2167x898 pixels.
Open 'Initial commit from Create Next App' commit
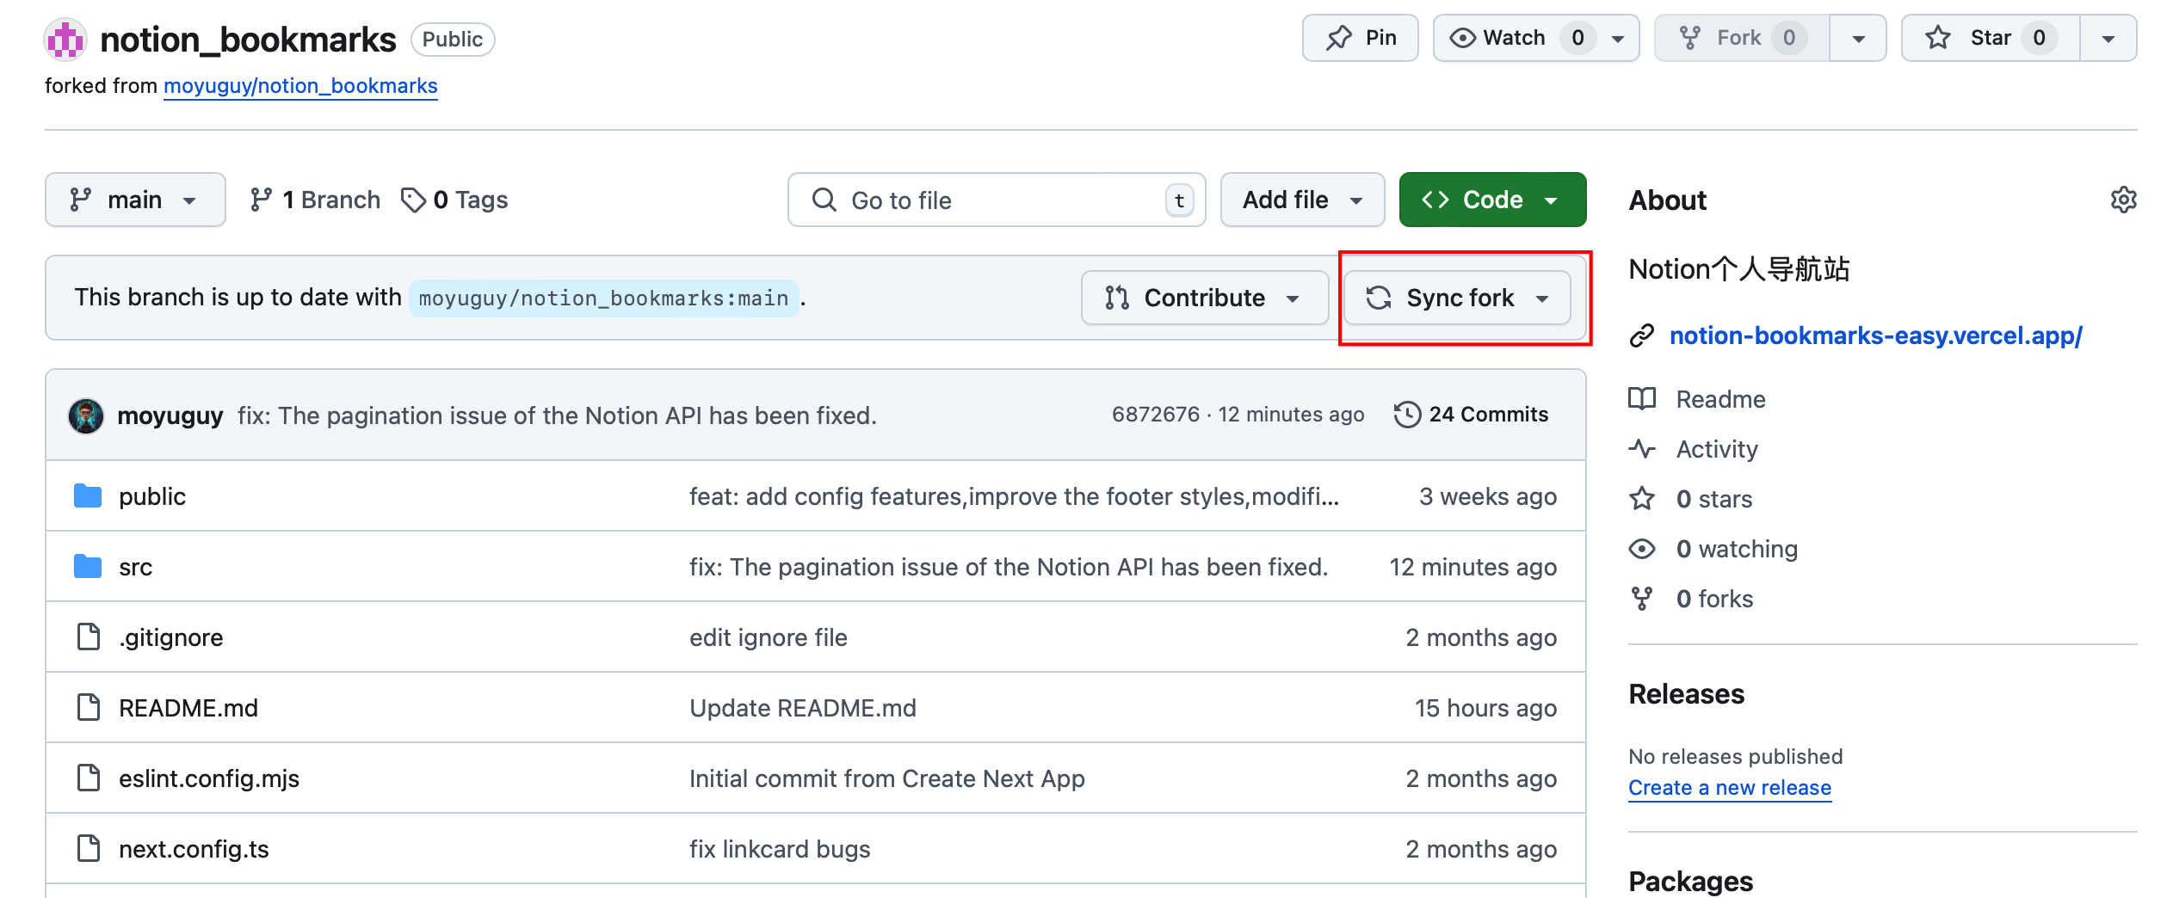[x=887, y=778]
